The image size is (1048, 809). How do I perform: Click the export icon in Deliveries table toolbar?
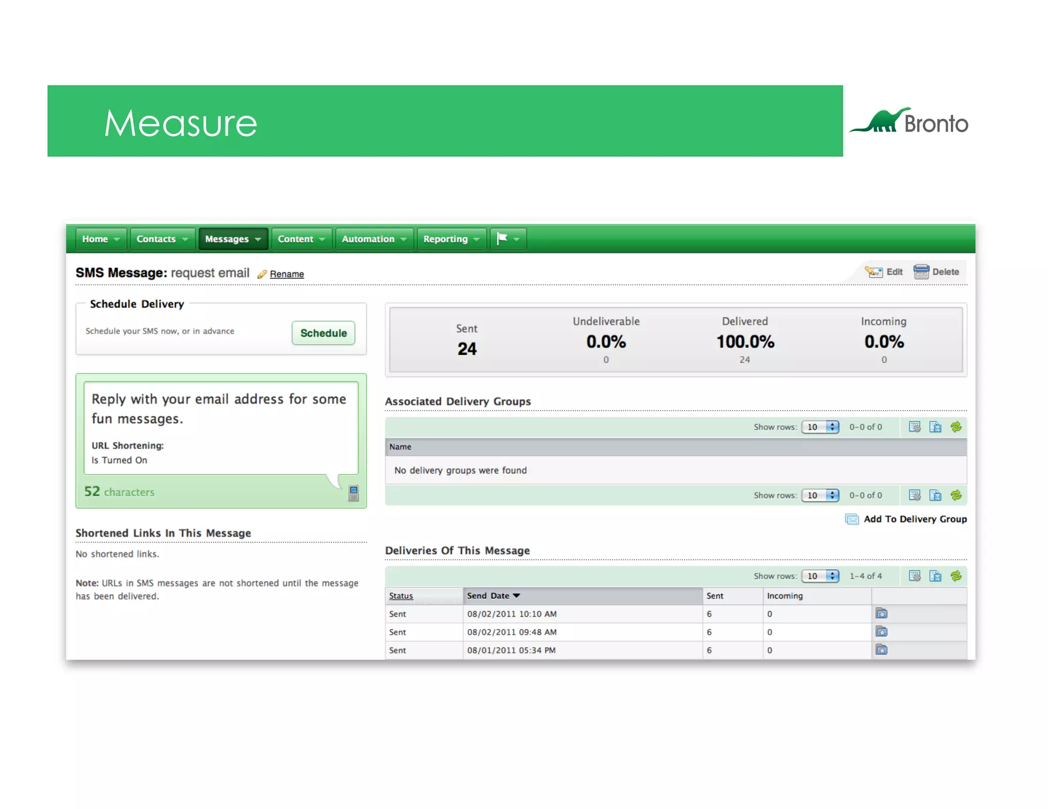[x=935, y=576]
